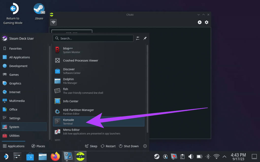Click the category sidebar scrollbar
This screenshot has height=162, width=260.
tap(50, 93)
